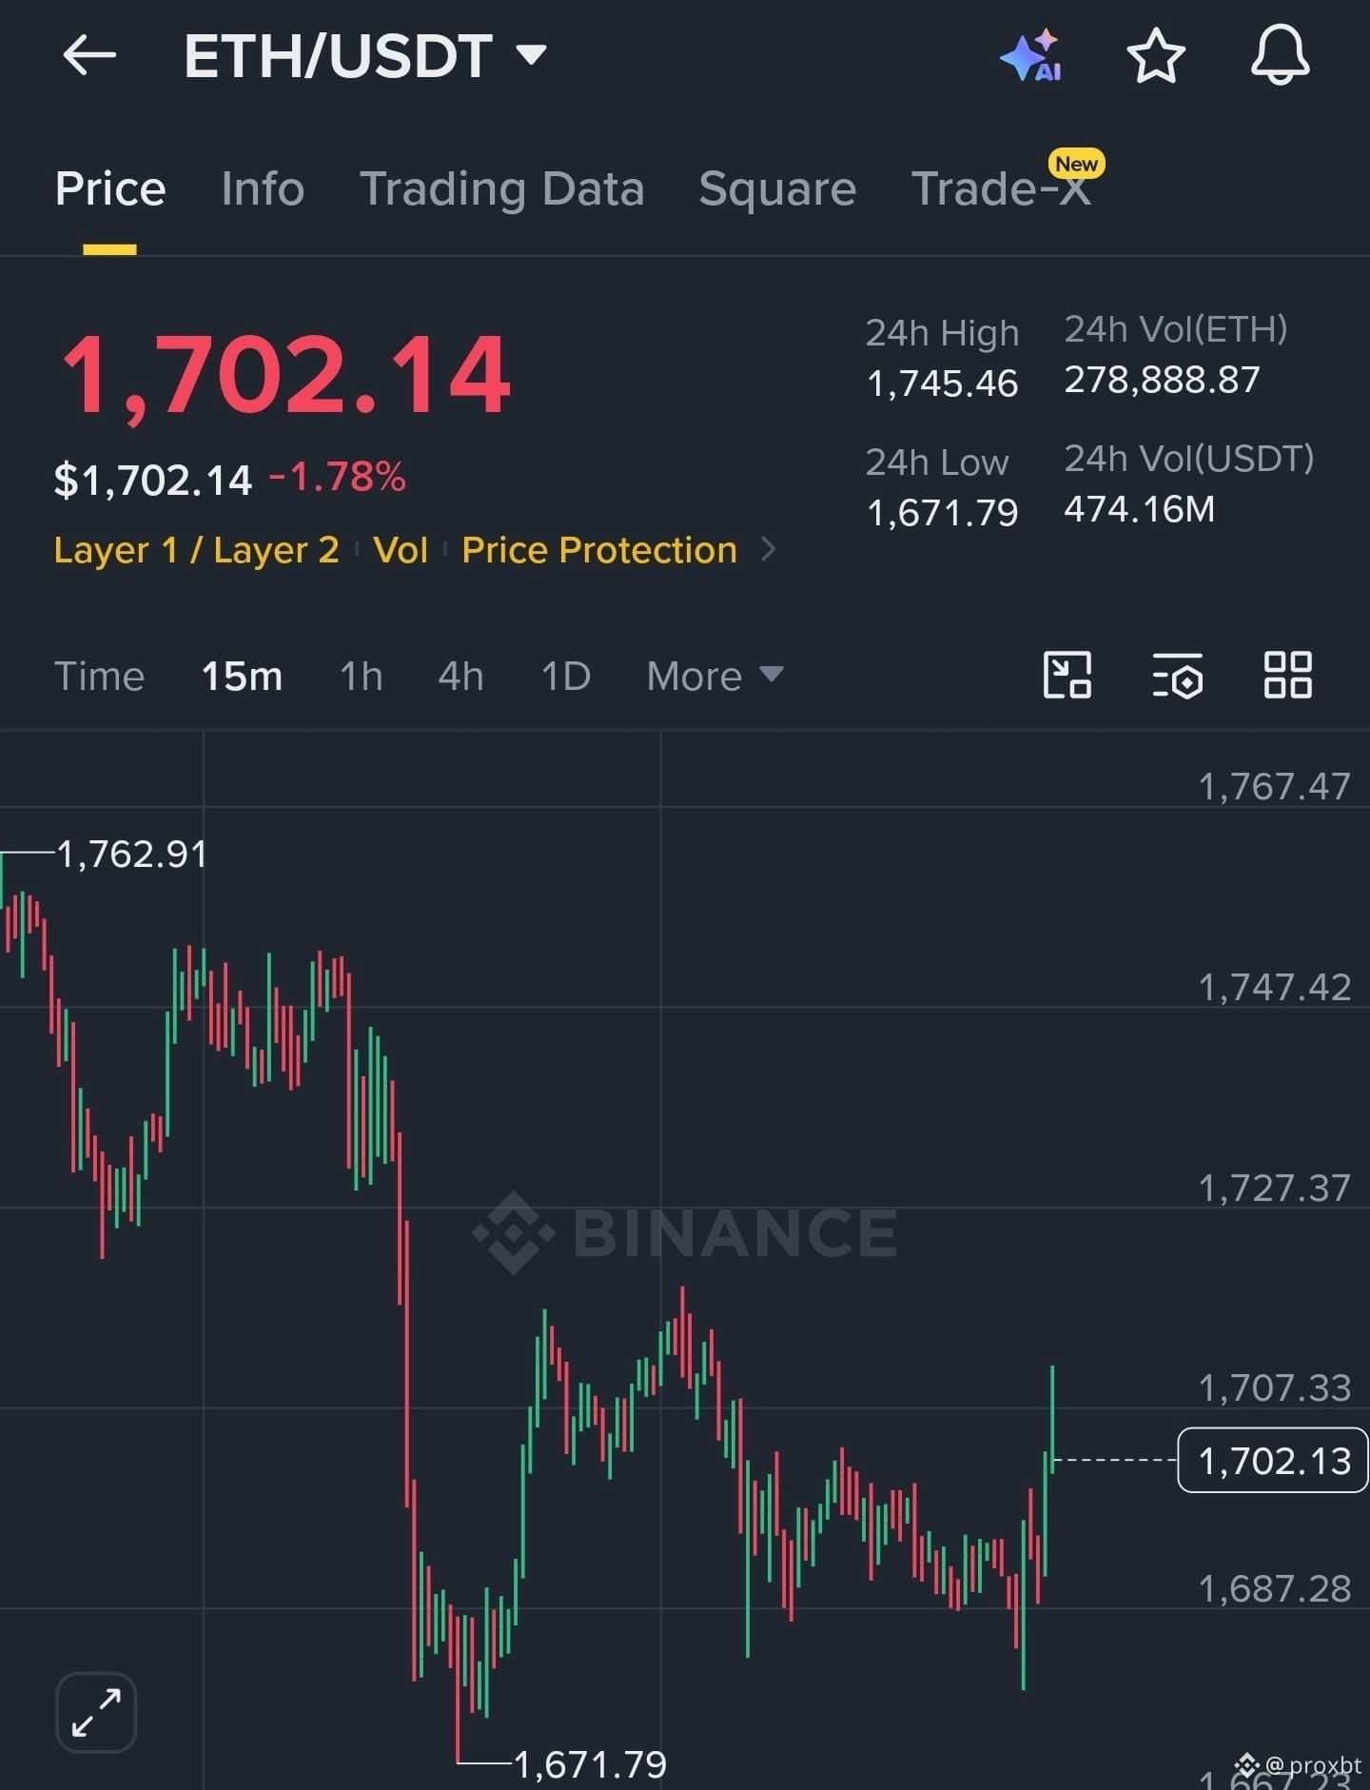Viewport: 1370px width, 1790px height.
Task: Switch chart interval to 4h
Action: [461, 677]
